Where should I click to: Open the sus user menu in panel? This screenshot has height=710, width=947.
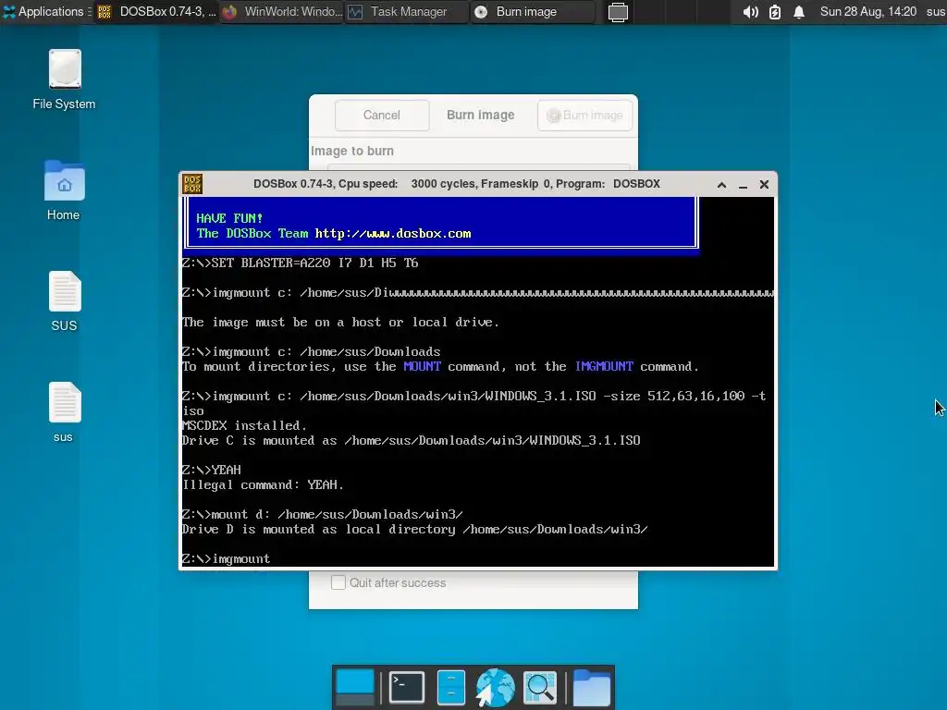click(936, 11)
